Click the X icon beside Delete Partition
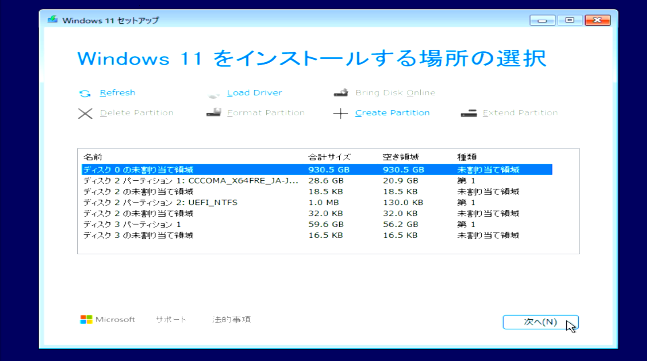The width and height of the screenshot is (647, 361). pos(85,113)
